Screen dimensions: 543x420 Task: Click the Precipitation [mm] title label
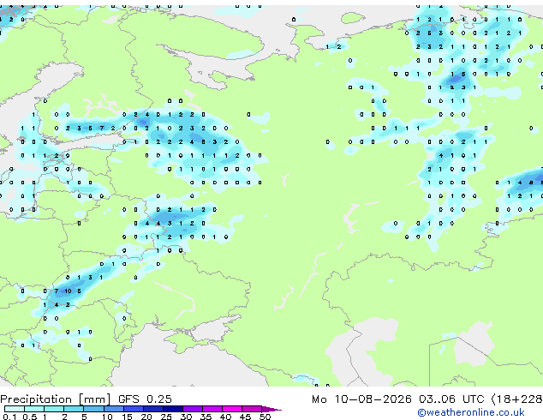(x=56, y=399)
